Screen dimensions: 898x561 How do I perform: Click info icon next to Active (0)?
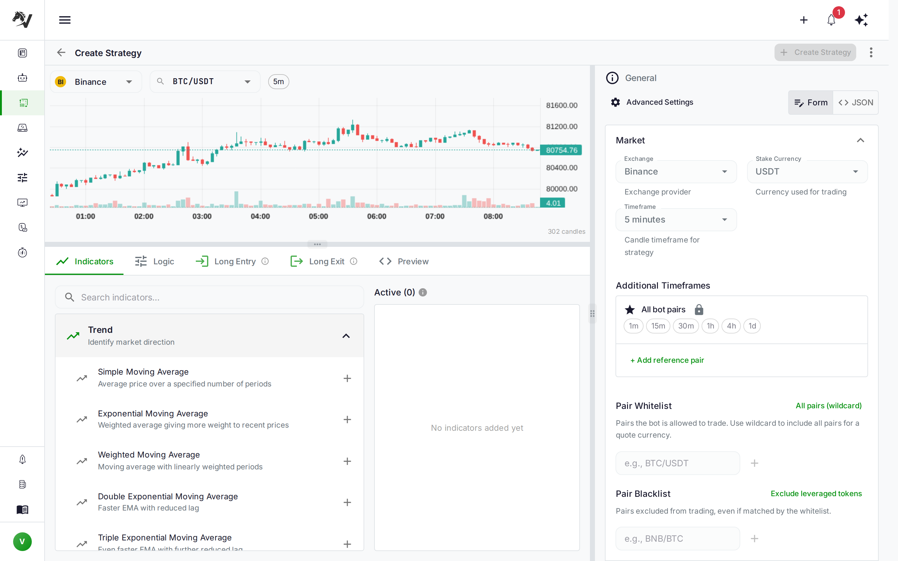(x=423, y=292)
